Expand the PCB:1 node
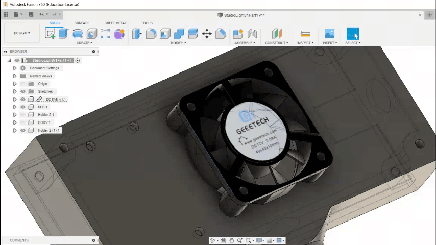436x245 pixels. pyautogui.click(x=15, y=107)
